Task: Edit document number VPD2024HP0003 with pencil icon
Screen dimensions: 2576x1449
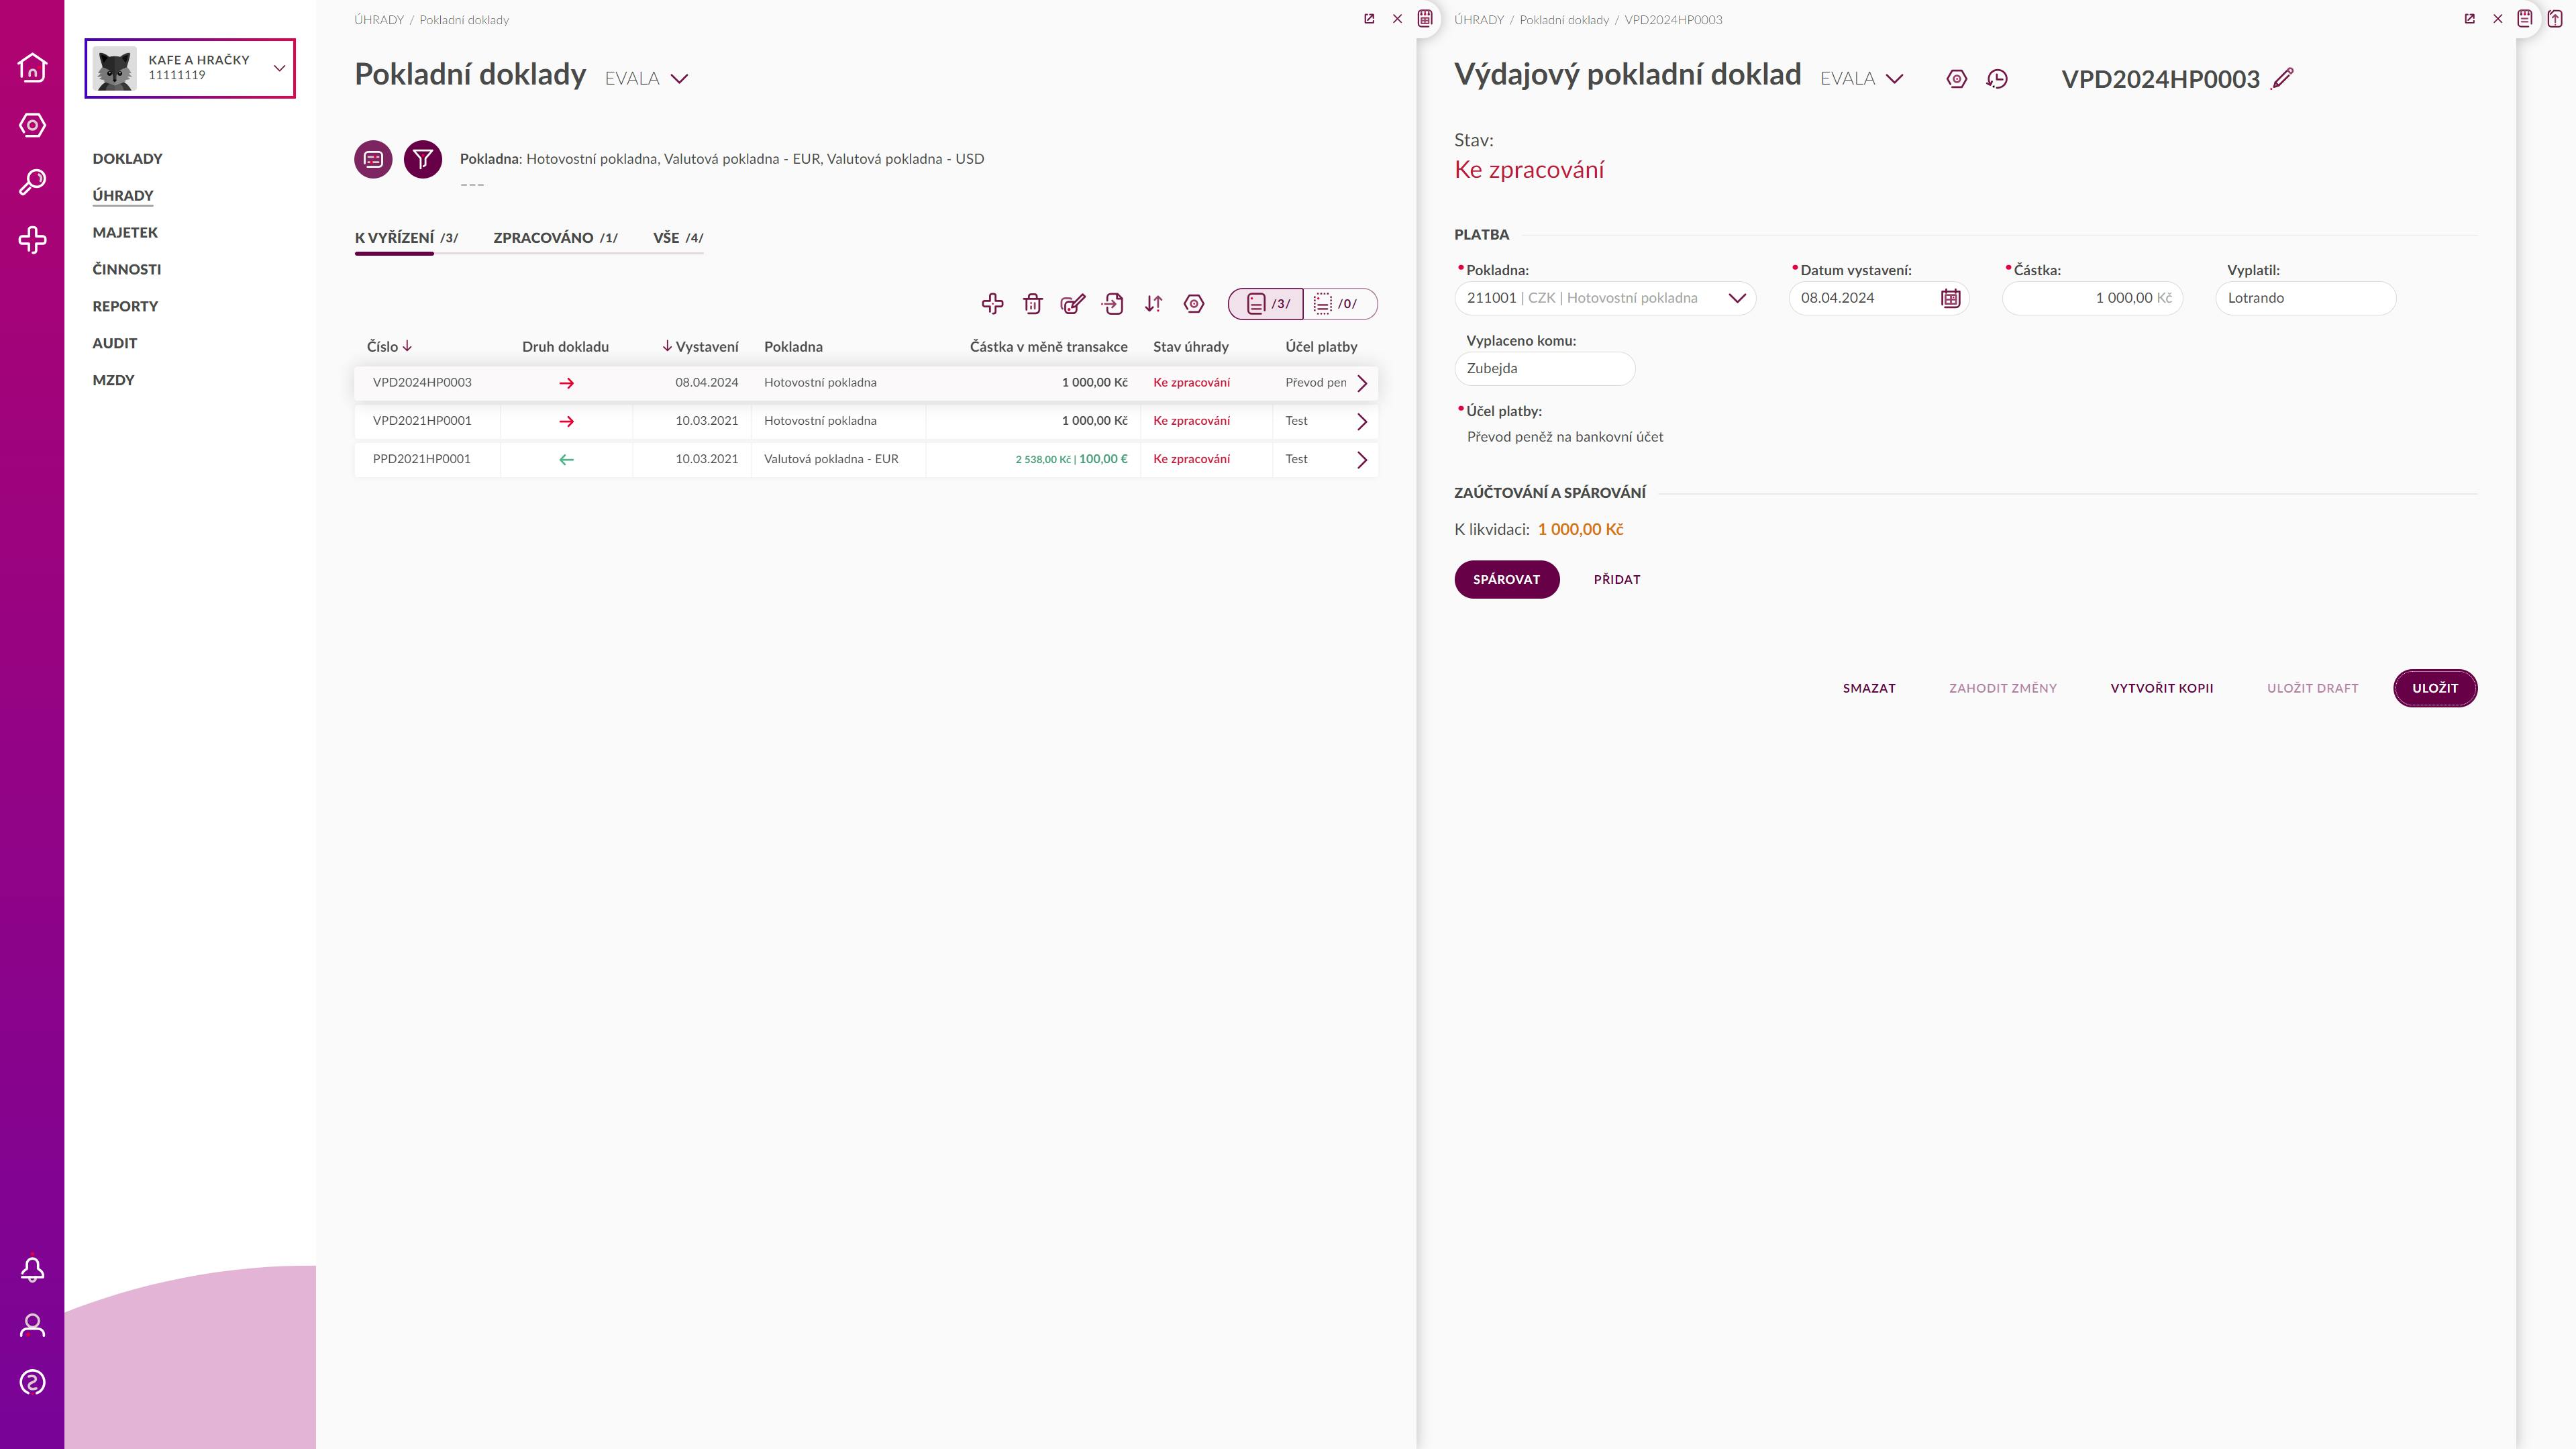Action: click(x=2283, y=78)
